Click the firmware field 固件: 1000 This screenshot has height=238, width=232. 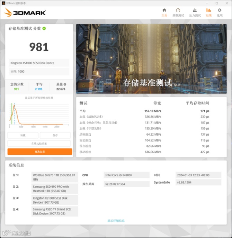[39, 71]
